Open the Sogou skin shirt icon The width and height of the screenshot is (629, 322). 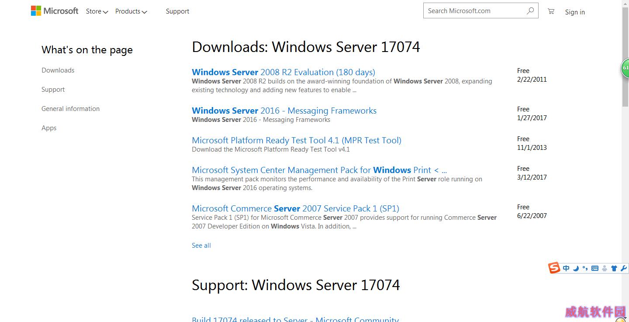614,268
